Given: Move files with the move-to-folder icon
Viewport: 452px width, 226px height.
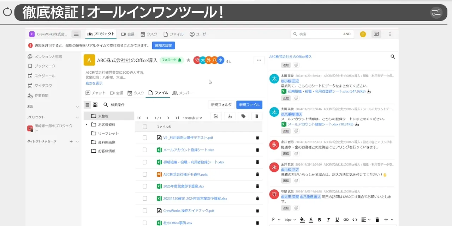Looking at the screenshot, I should pos(216,116).
